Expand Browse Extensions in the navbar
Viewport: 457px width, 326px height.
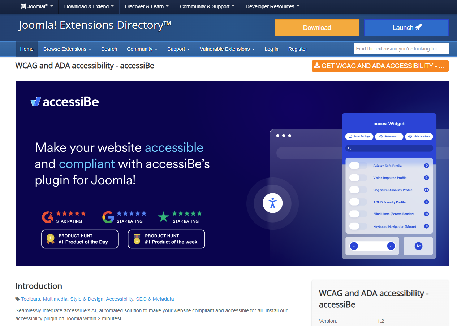67,49
